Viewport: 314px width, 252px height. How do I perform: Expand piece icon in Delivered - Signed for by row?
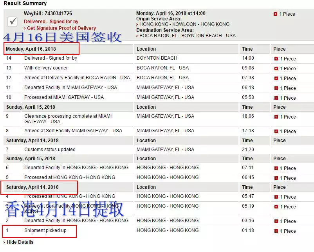276,58
